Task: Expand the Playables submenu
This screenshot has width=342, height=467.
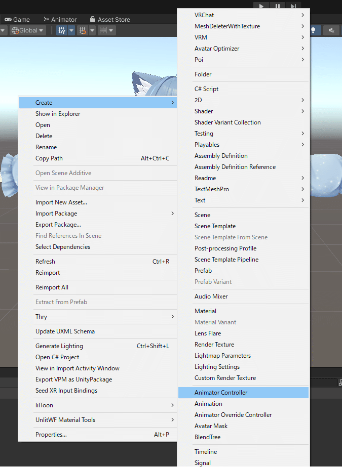Action: (243, 145)
